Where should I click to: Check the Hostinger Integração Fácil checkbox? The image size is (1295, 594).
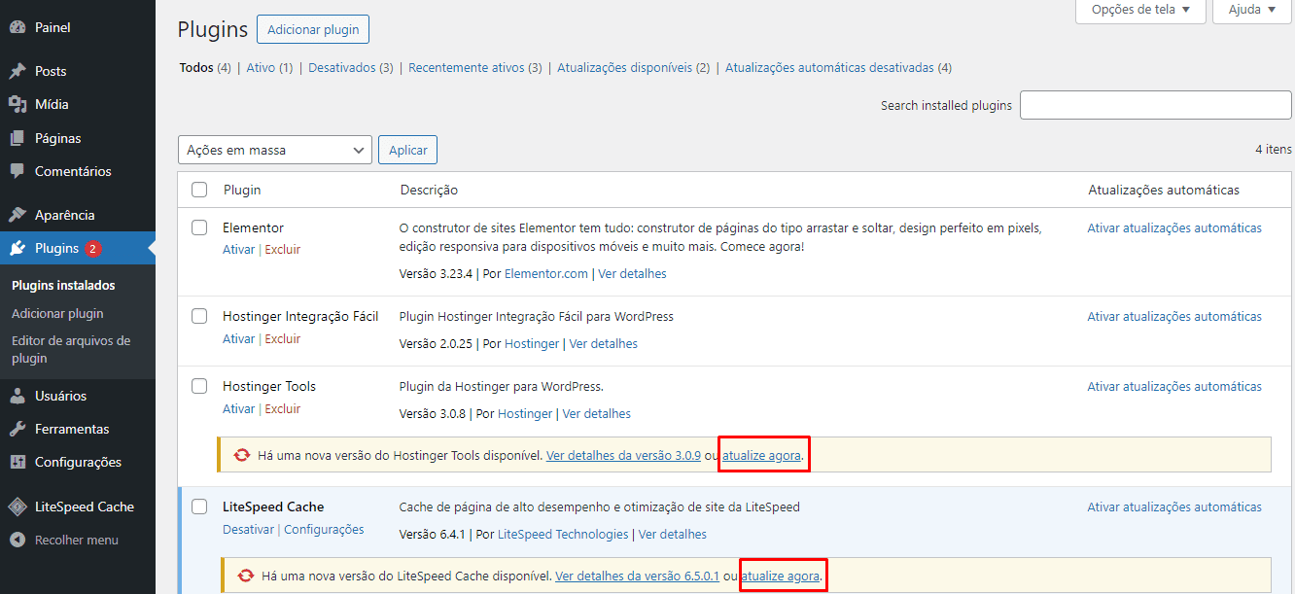[199, 316]
